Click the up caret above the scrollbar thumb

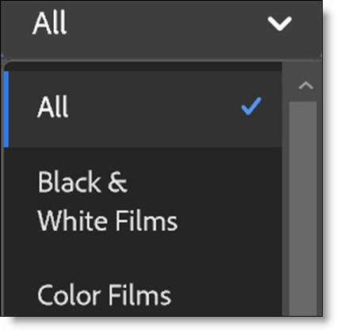click(x=306, y=86)
